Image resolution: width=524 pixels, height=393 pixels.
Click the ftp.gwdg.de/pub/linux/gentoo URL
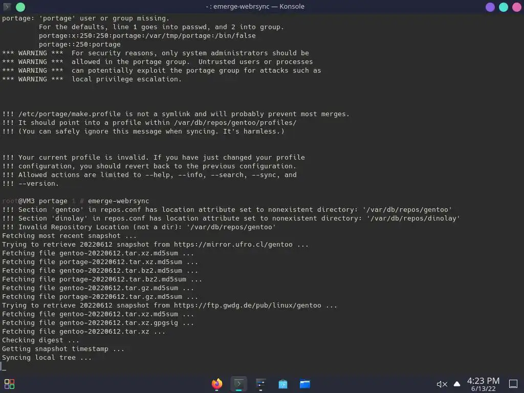[248, 305]
